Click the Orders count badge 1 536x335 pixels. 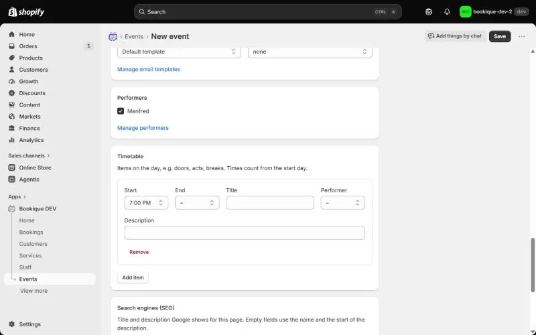[88, 46]
